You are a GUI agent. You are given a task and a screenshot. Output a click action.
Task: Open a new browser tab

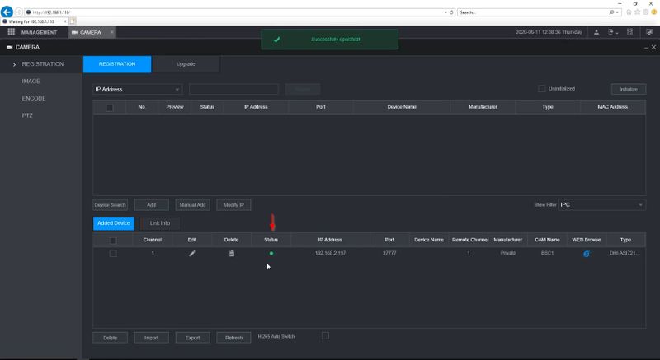[x=73, y=21]
